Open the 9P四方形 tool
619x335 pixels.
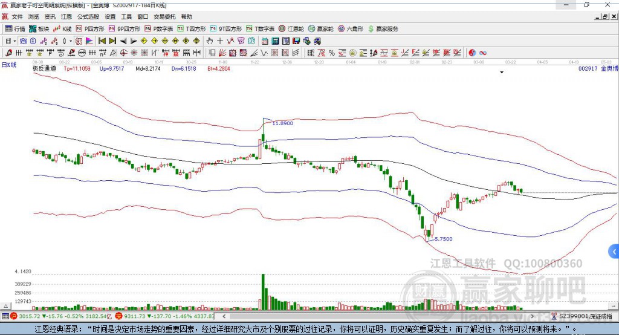[125, 29]
